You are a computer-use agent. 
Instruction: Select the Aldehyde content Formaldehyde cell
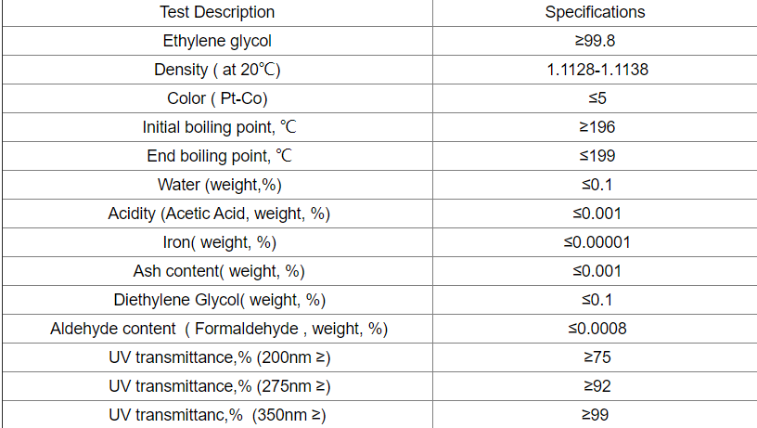pyautogui.click(x=219, y=329)
